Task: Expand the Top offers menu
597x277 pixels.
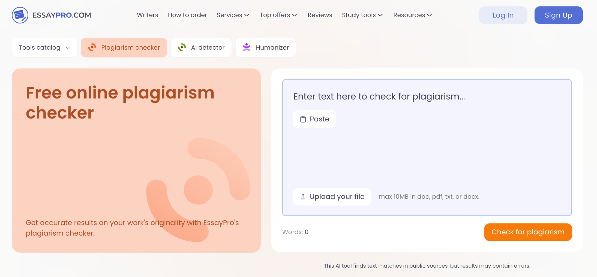Action: pyautogui.click(x=278, y=15)
